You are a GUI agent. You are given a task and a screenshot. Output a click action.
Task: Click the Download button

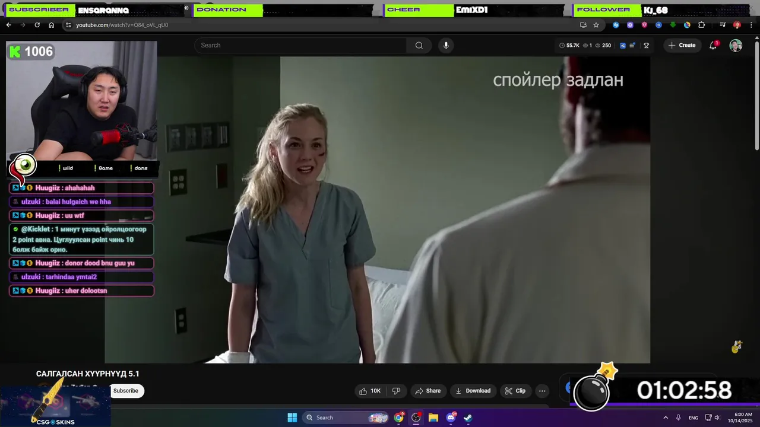473,391
